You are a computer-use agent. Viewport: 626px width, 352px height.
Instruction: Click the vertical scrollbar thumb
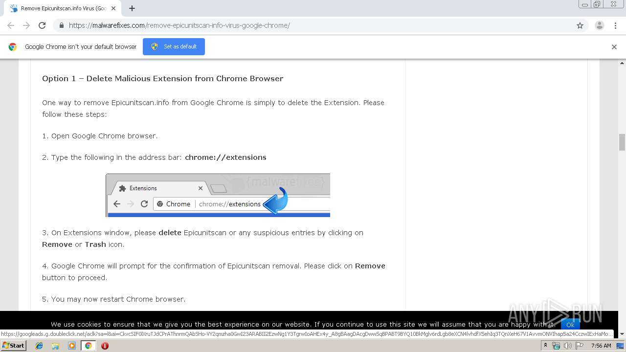click(x=622, y=142)
